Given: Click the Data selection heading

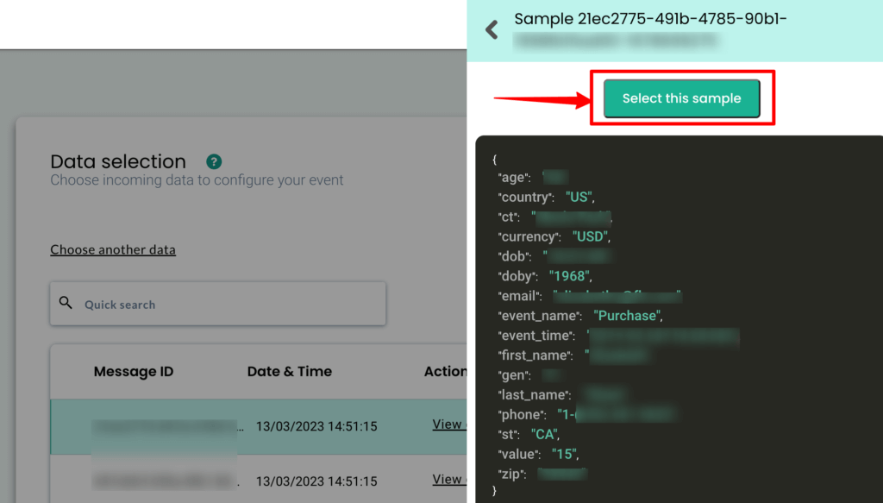Looking at the screenshot, I should [x=117, y=161].
